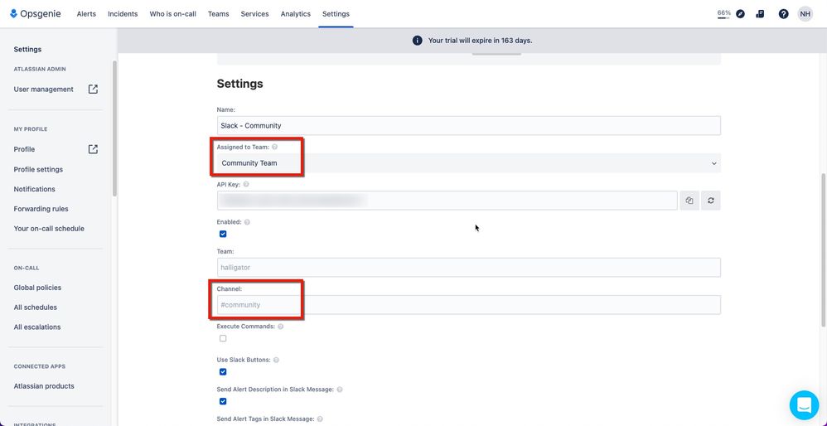Open the compass quick-start icon
The image size is (827, 426).
pos(741,14)
